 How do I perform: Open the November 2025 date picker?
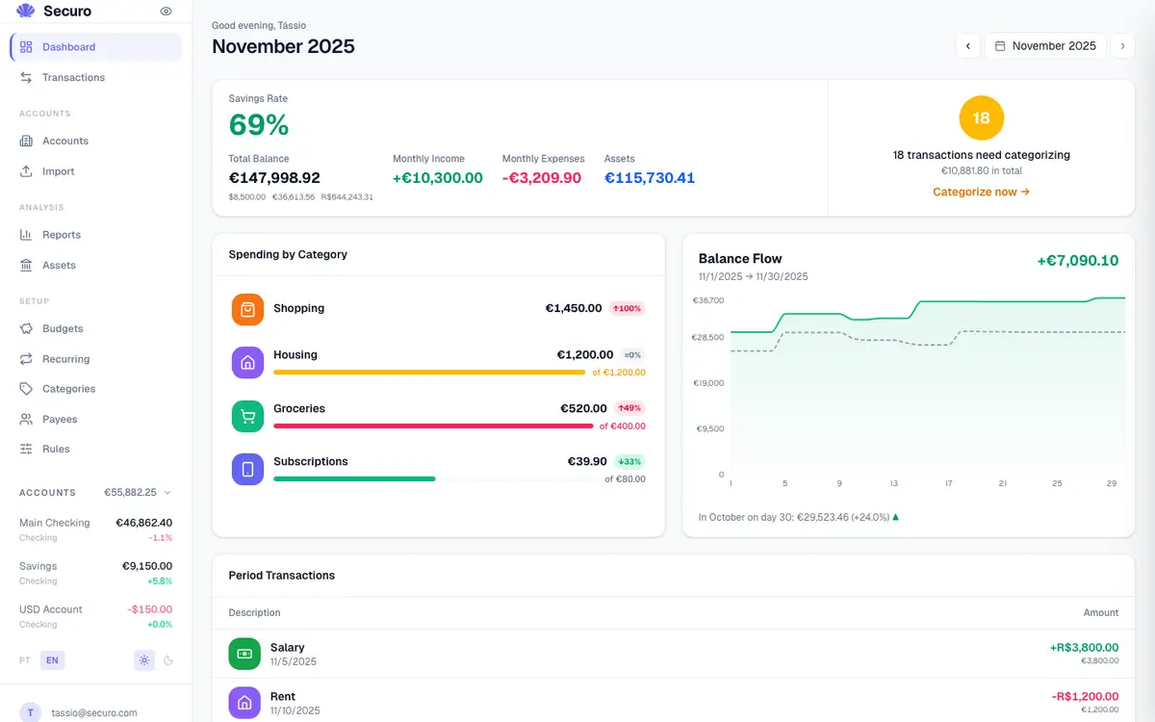[1045, 45]
